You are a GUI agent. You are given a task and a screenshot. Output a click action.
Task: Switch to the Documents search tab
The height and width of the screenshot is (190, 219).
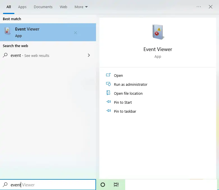[x=43, y=7]
